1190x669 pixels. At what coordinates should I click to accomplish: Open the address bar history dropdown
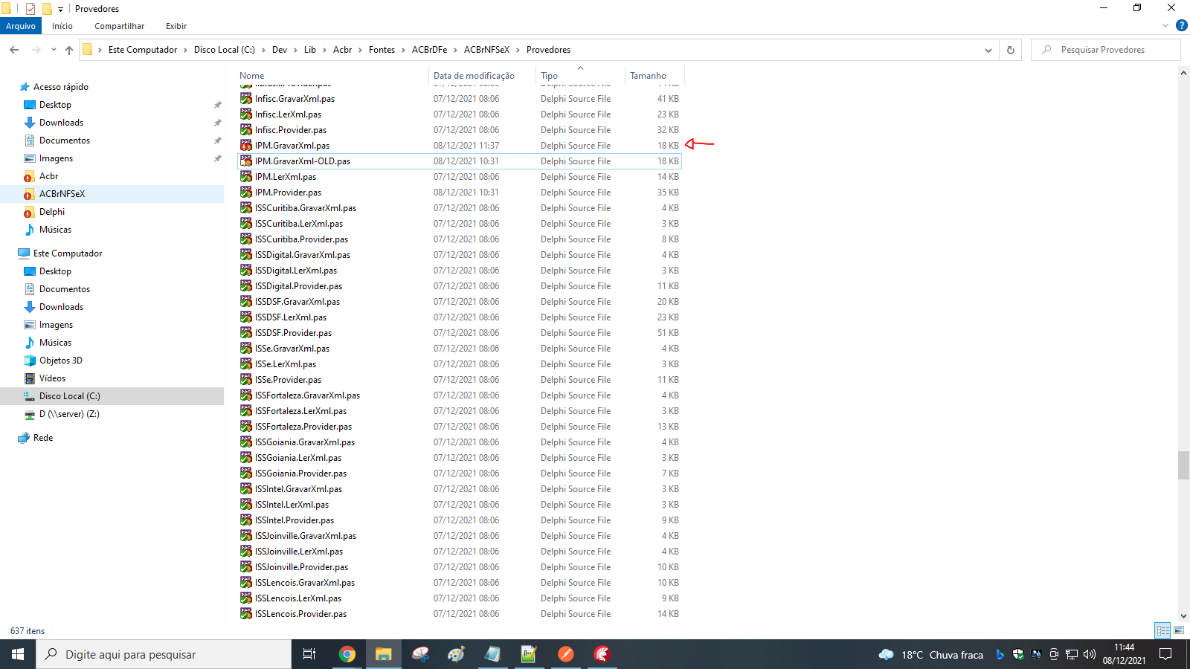tap(988, 50)
